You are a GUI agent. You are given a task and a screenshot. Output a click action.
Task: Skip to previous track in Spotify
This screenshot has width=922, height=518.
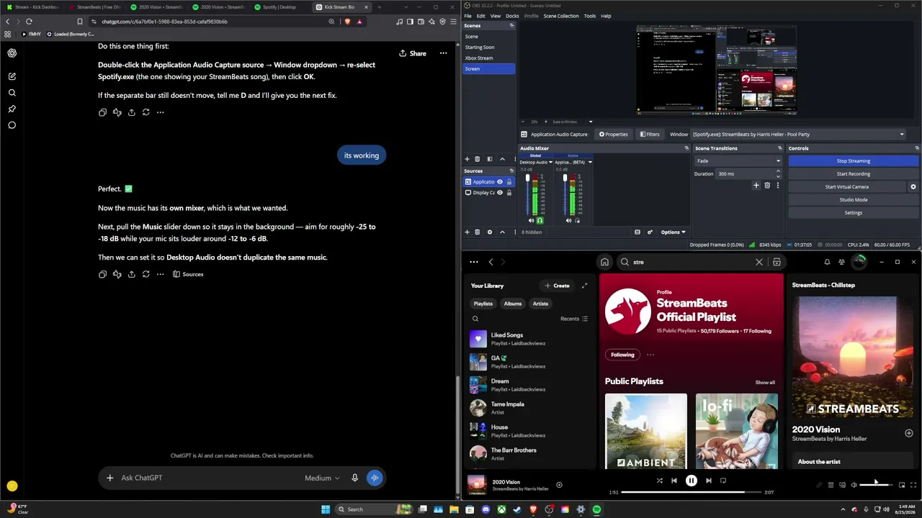pos(674,481)
